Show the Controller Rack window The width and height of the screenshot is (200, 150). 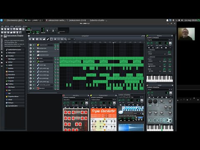pyautogui.click(x=20, y=32)
